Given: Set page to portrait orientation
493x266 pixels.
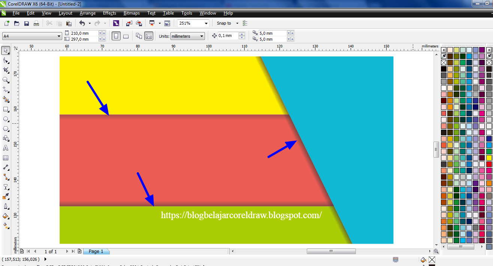Looking at the screenshot, I should (116, 35).
